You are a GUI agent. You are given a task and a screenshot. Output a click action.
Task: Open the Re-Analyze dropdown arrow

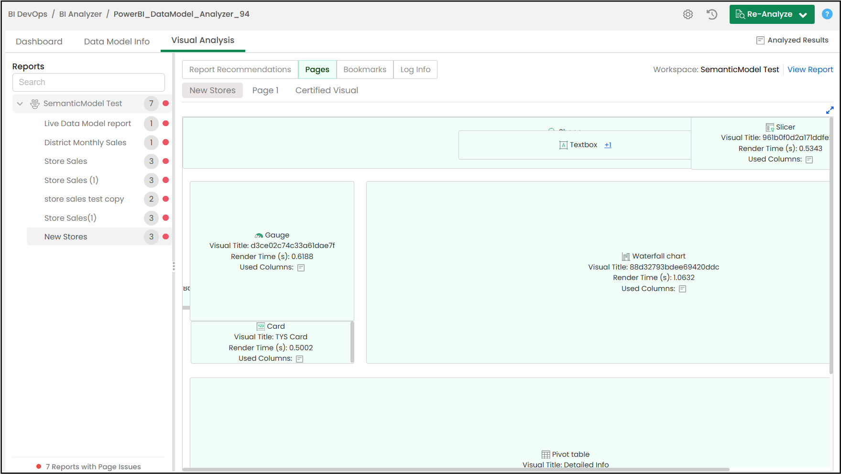coord(804,15)
